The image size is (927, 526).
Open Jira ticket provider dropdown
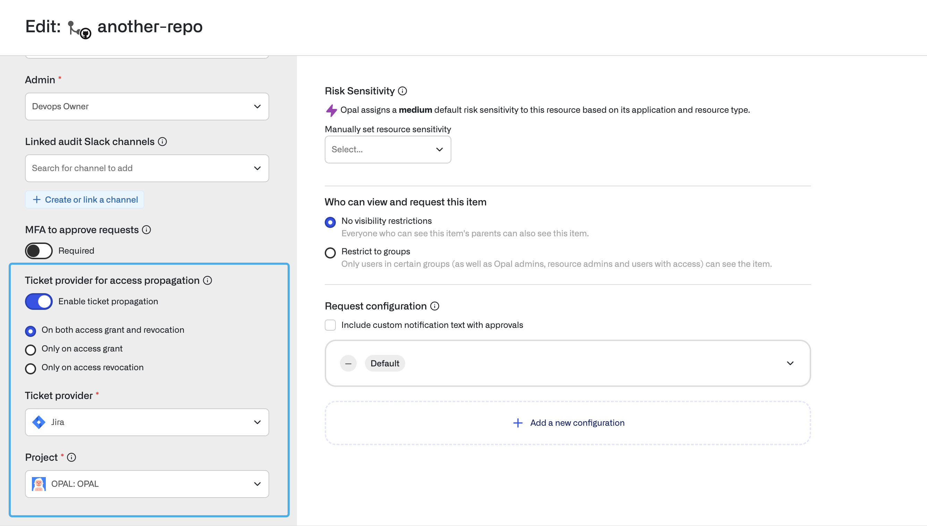[147, 422]
